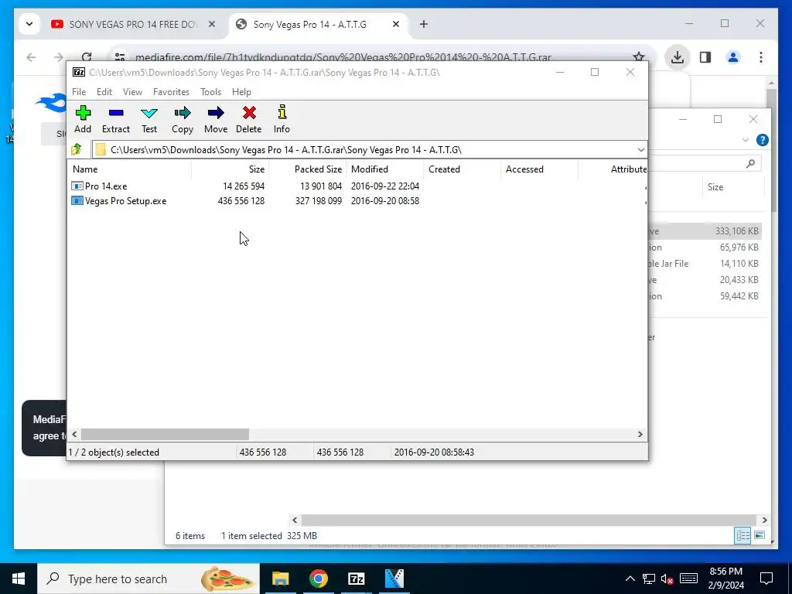Switch to the SONY VEGAS PRO 14 YouTube tab
This screenshot has width=792, height=594.
[x=132, y=24]
